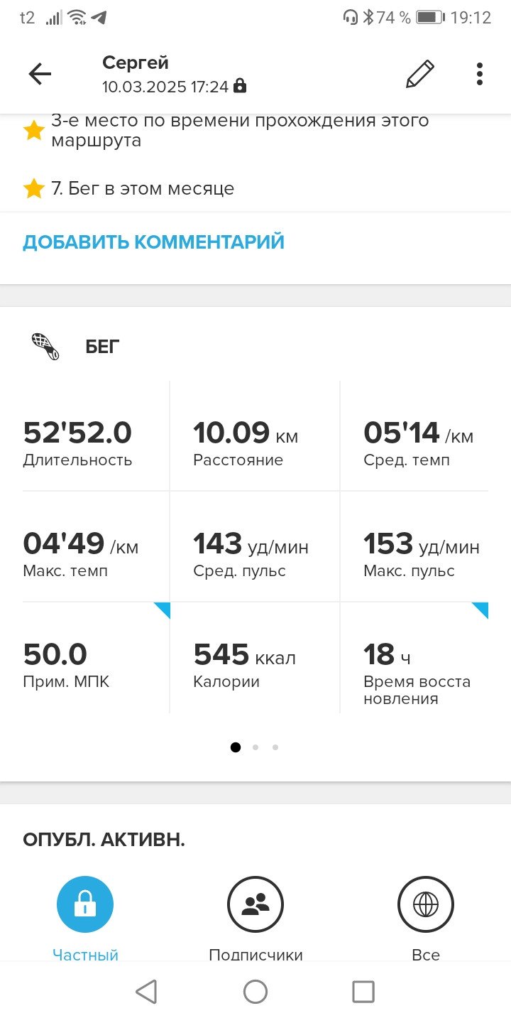Screen dimensions: 511x1023
Task: Tap the Android back navigation triangle
Action: (146, 992)
